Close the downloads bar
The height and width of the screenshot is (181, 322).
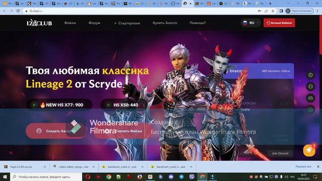(x=318, y=166)
